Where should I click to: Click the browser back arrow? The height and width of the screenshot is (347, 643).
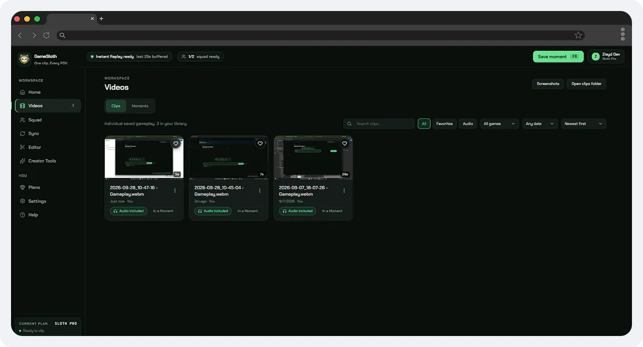20,35
